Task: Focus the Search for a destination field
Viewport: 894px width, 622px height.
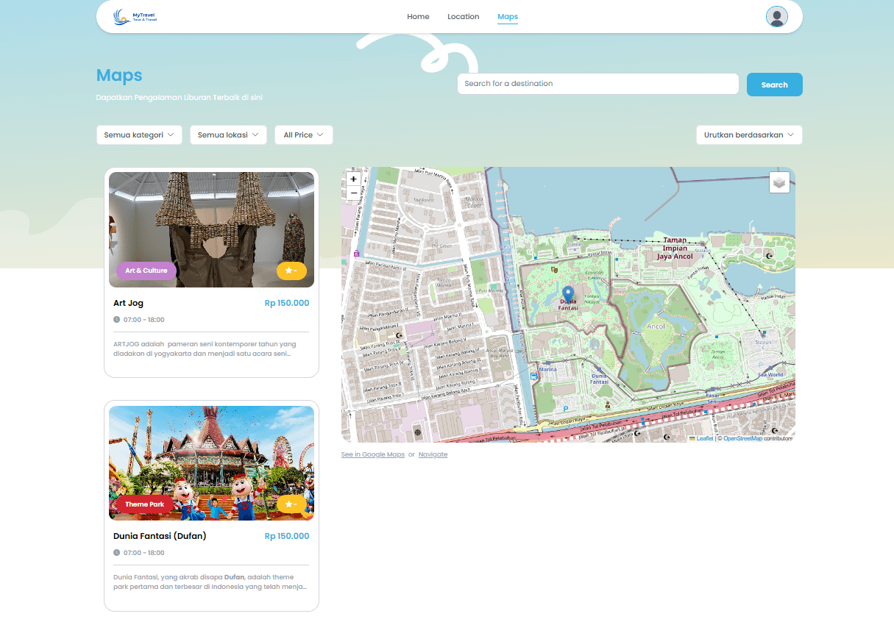Action: click(597, 84)
